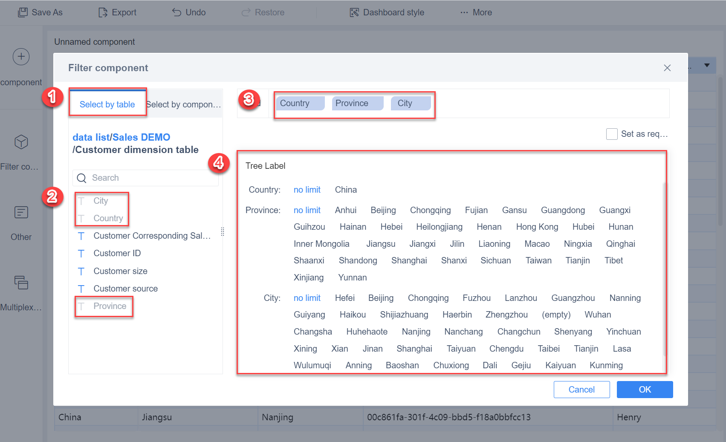Select Hong Kong province option
The image size is (726, 442).
[537, 227]
